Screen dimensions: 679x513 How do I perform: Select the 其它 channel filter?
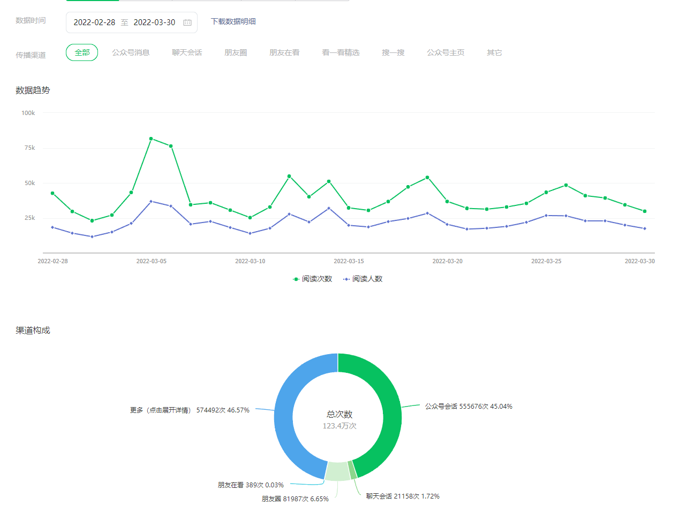tap(494, 52)
